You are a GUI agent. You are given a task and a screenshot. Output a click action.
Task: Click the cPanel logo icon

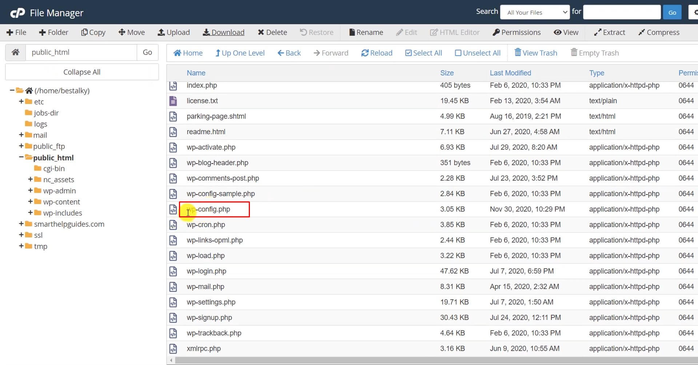[x=17, y=13]
